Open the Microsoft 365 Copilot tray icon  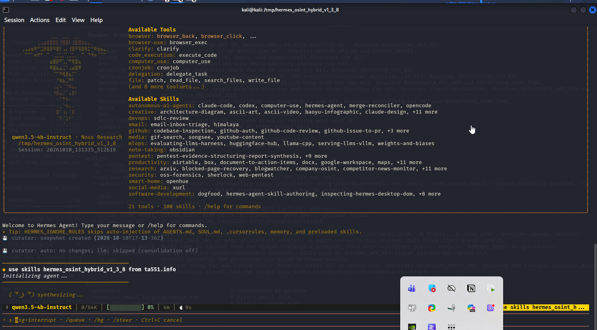pos(471,308)
